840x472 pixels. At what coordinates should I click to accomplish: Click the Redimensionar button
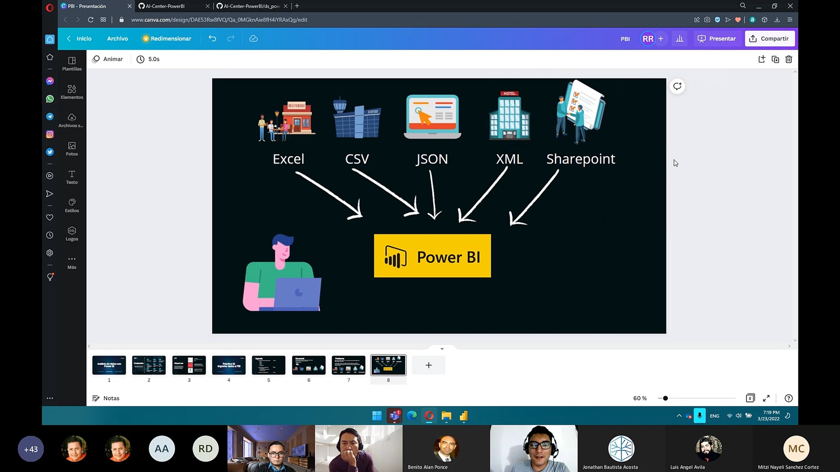(167, 38)
